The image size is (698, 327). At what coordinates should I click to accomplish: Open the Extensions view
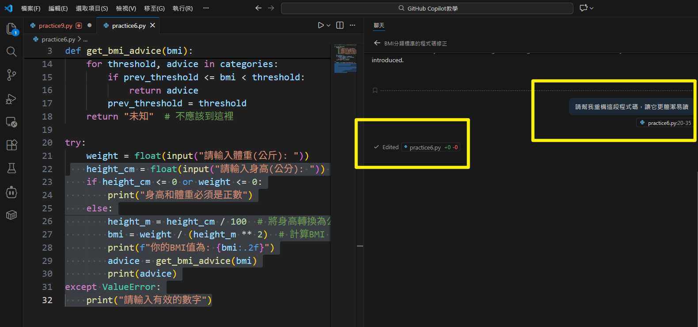[11, 145]
